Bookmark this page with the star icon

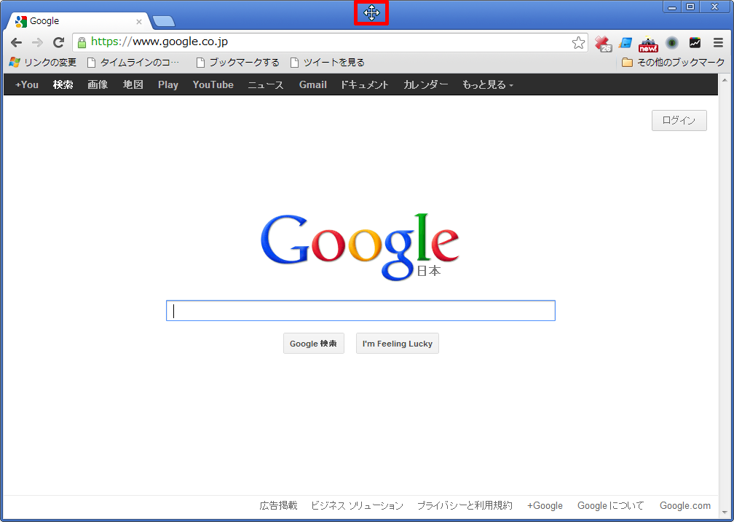click(579, 43)
